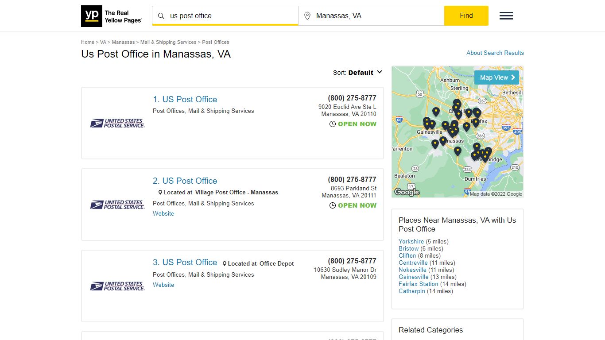Click the location pin icon in search bar
This screenshot has height=340, width=605.
(307, 16)
